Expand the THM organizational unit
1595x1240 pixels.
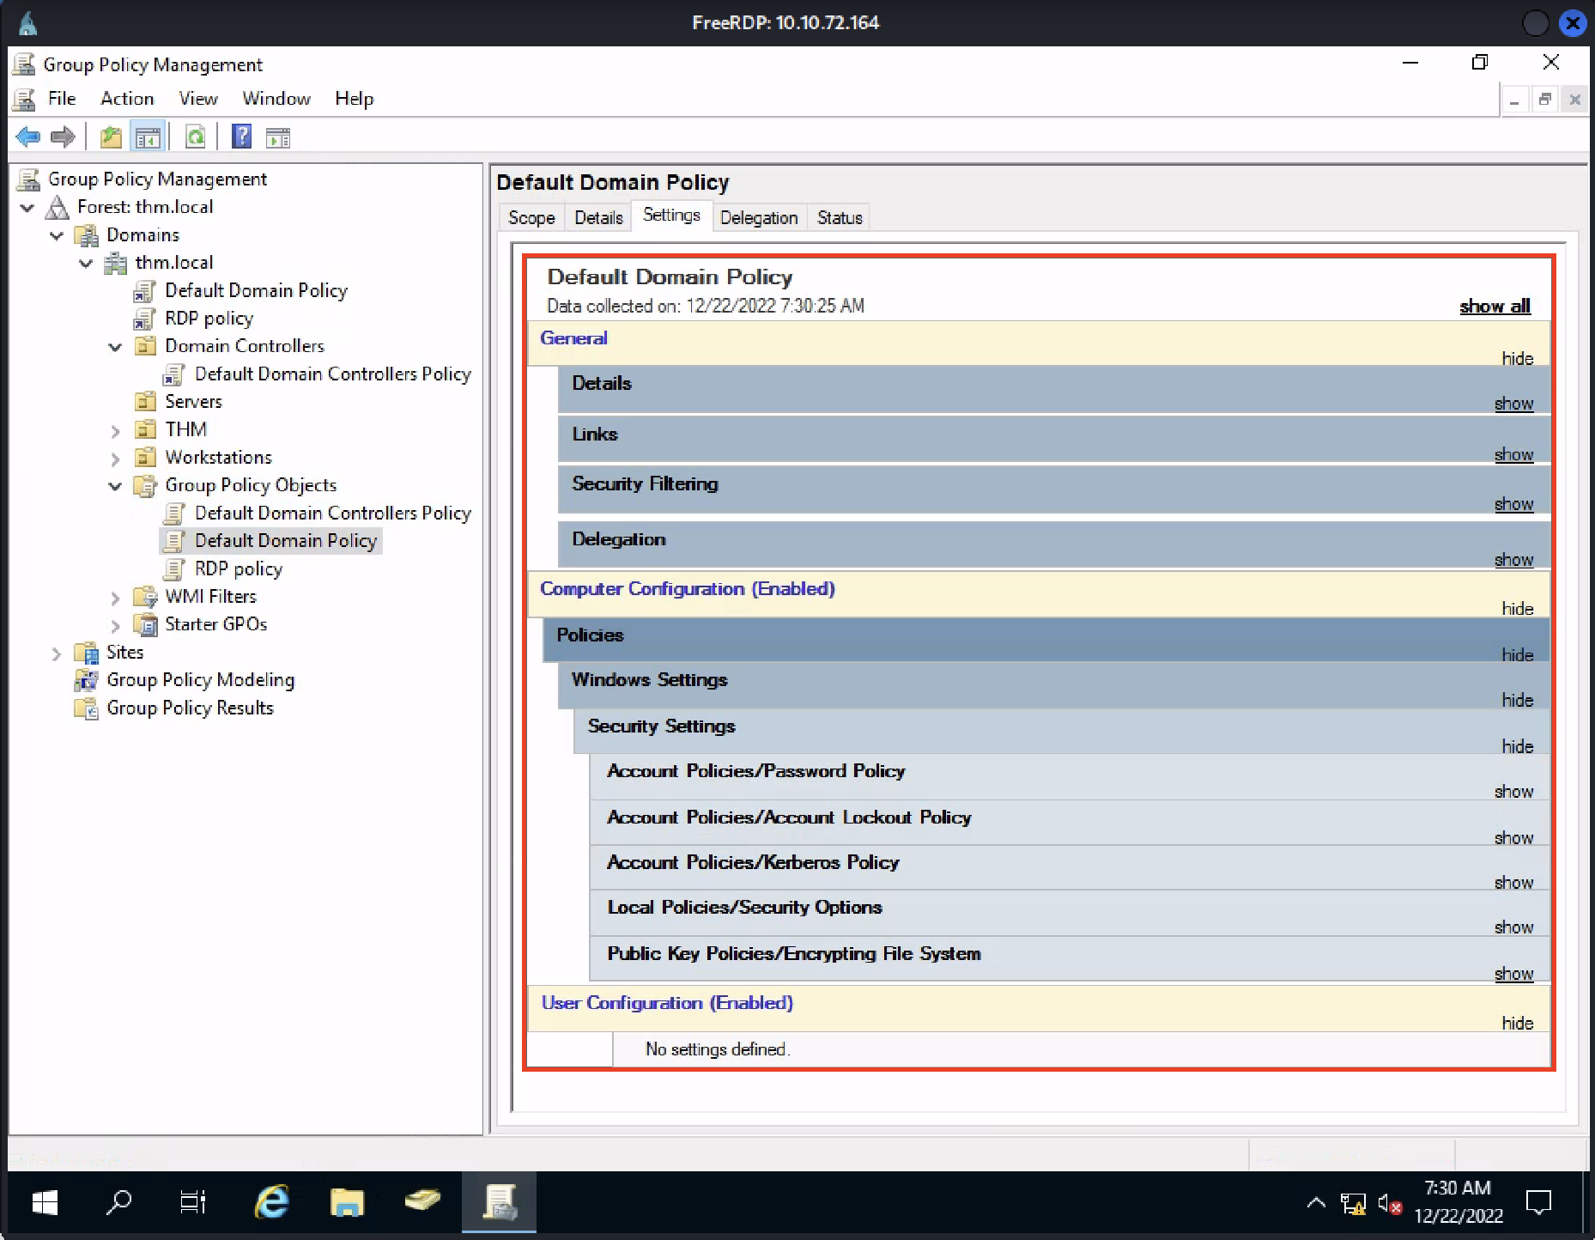pos(115,430)
